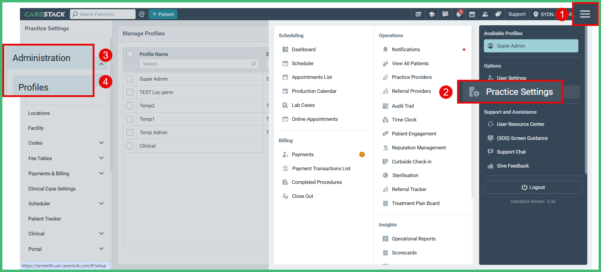Expand the Codes section

101,143
